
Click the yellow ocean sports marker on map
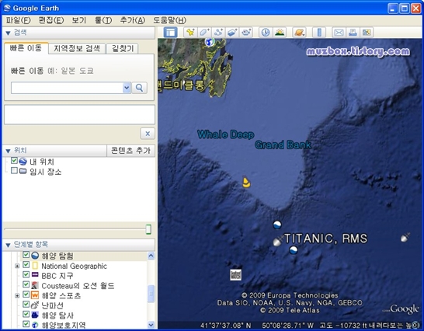[x=246, y=183]
